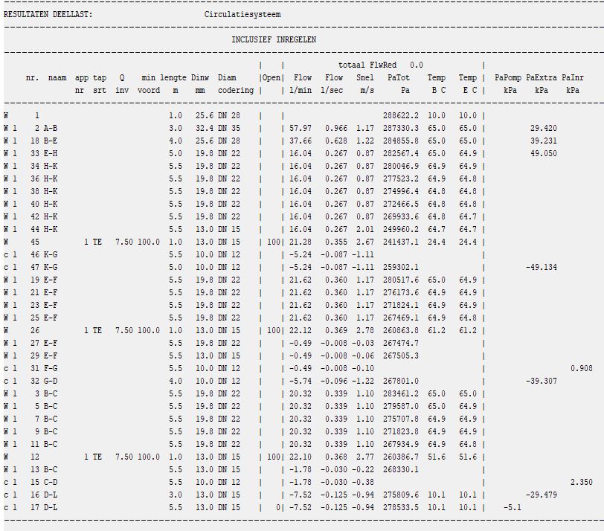Click the PaExtra value -29.479
This screenshot has height=531, width=604.
[542, 495]
